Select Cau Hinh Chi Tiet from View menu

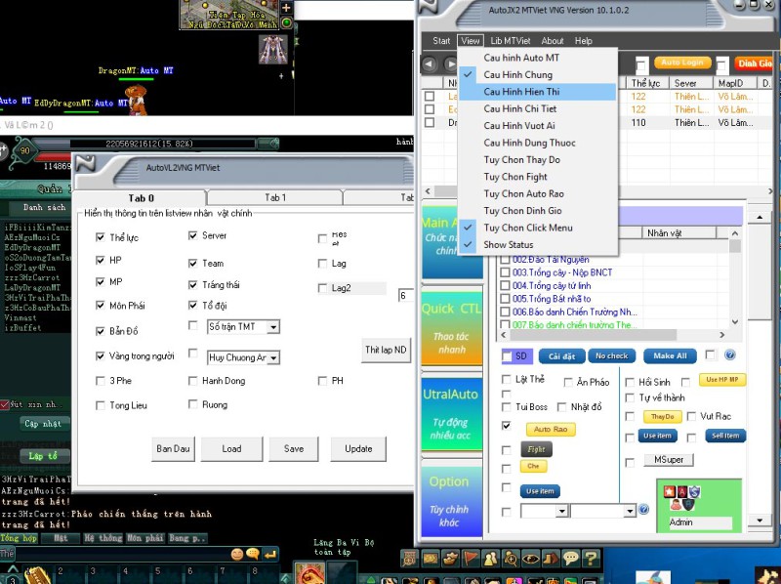pos(519,108)
